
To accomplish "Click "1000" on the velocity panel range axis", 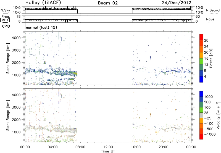I will pyautogui.click(x=16, y=132).
